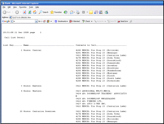Click '4282 MERCH: Pie Stop 23 (Sunnyside)'

point(98,63)
